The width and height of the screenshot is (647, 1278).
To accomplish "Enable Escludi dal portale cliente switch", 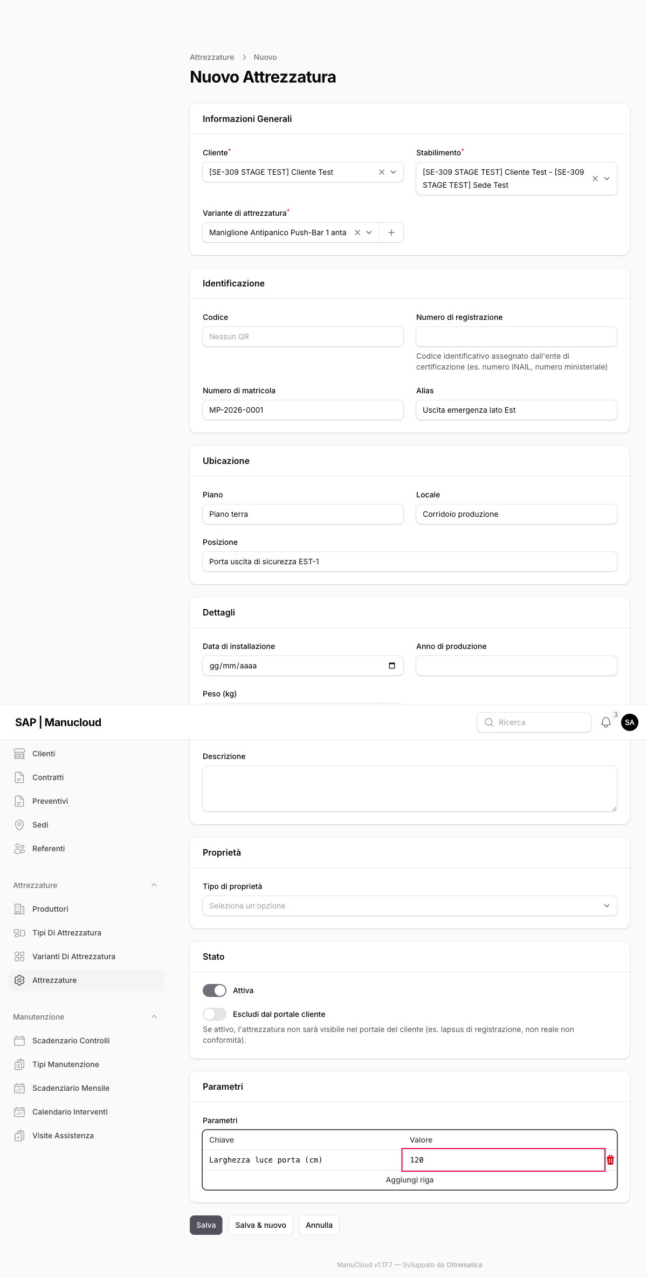I will 215,1014.
